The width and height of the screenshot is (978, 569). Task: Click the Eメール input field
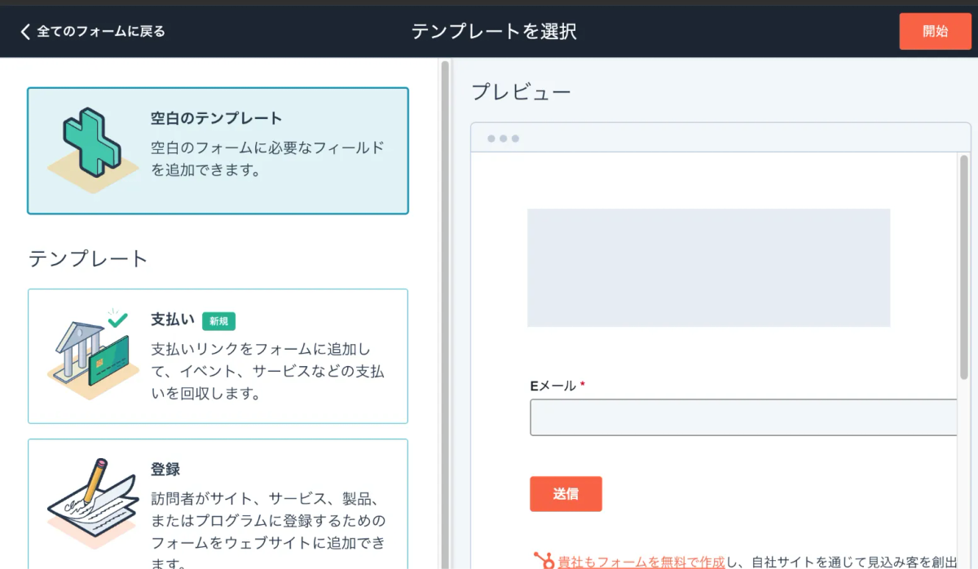[x=743, y=417]
